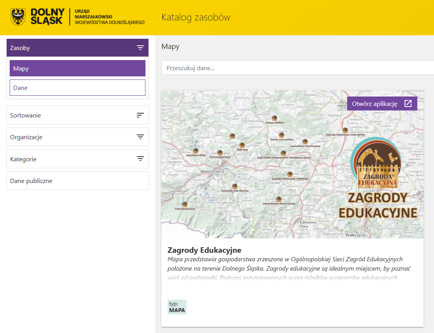Expand the Organizacje filter icon
This screenshot has width=434, height=333.
pyautogui.click(x=140, y=137)
